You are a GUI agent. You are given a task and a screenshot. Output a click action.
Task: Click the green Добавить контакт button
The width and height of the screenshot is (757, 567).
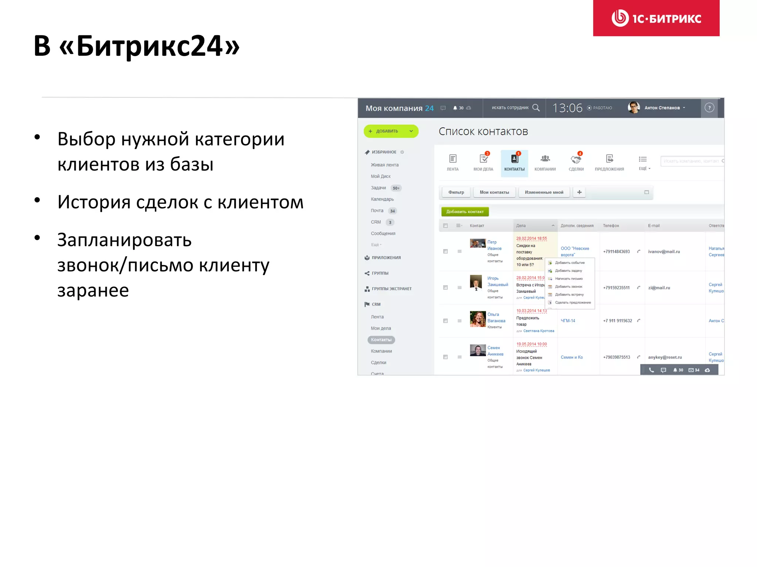coord(465,212)
